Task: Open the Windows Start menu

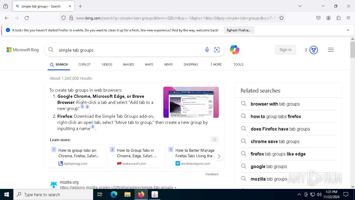Action: click(x=7, y=194)
